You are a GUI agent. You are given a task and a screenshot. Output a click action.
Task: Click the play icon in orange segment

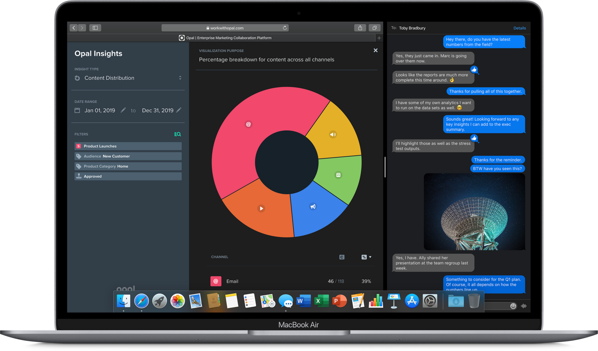click(x=261, y=209)
